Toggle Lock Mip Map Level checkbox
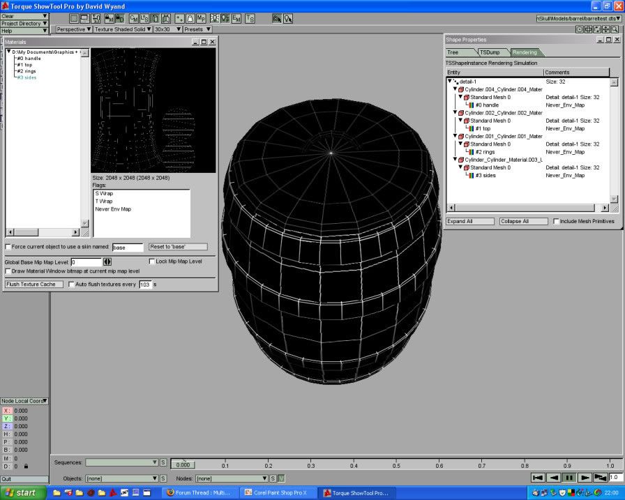The width and height of the screenshot is (625, 500). coord(152,262)
